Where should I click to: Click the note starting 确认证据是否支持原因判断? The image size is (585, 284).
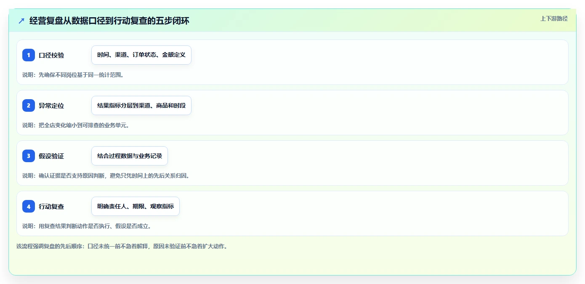[x=106, y=176]
